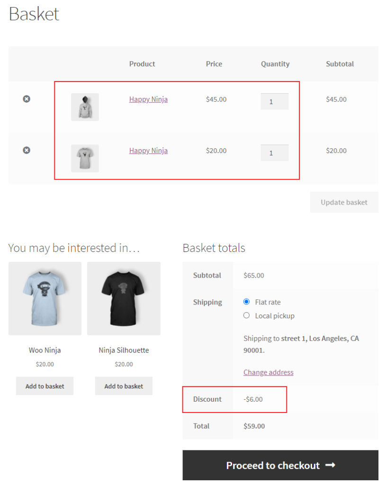This screenshot has height=485, width=386.
Task: Click the t-shirt quantity input field
Action: coord(274,152)
